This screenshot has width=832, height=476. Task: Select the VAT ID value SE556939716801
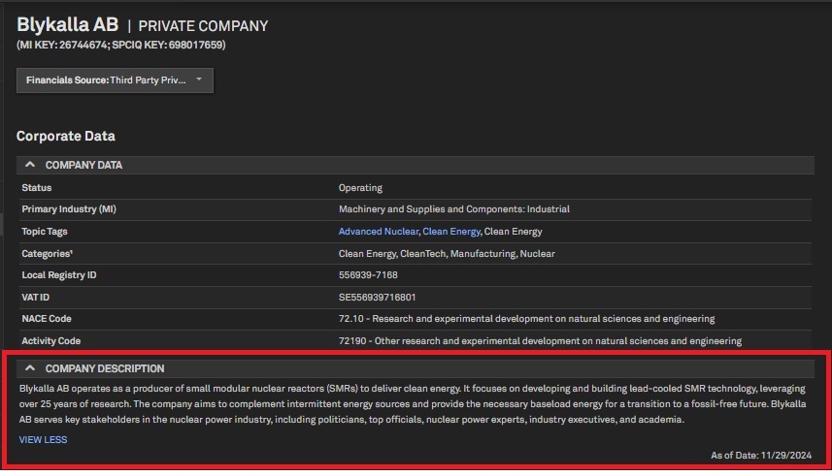tap(380, 297)
